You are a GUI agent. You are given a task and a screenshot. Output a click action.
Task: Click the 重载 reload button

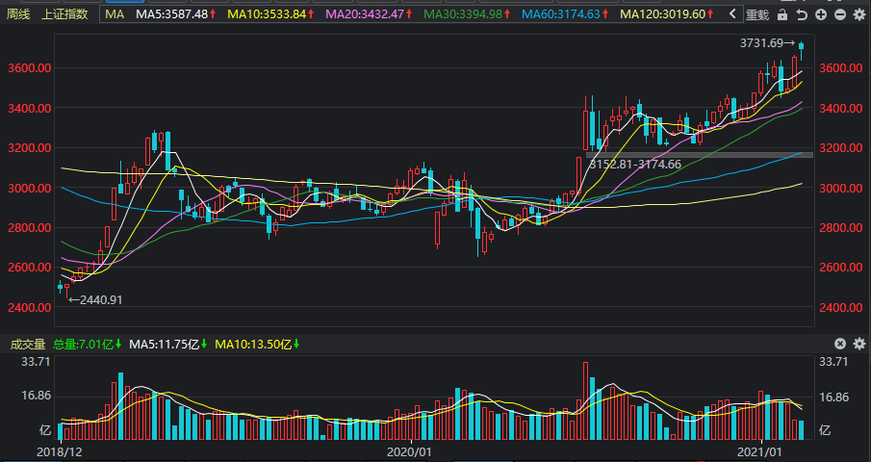tap(758, 14)
